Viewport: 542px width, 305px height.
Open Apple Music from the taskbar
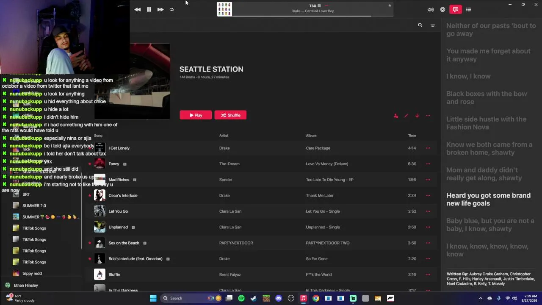(x=303, y=298)
